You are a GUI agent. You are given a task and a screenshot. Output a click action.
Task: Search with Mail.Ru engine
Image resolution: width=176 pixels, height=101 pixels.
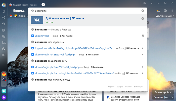point(128,86)
